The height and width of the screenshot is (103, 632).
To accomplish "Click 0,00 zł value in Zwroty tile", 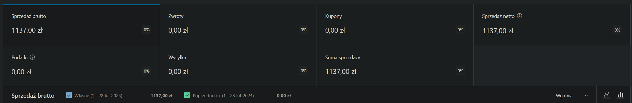I will click(x=178, y=30).
